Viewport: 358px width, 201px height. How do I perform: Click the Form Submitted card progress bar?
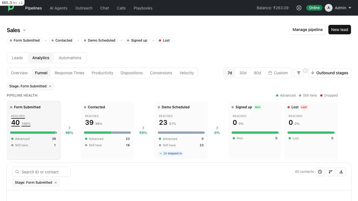(x=34, y=133)
